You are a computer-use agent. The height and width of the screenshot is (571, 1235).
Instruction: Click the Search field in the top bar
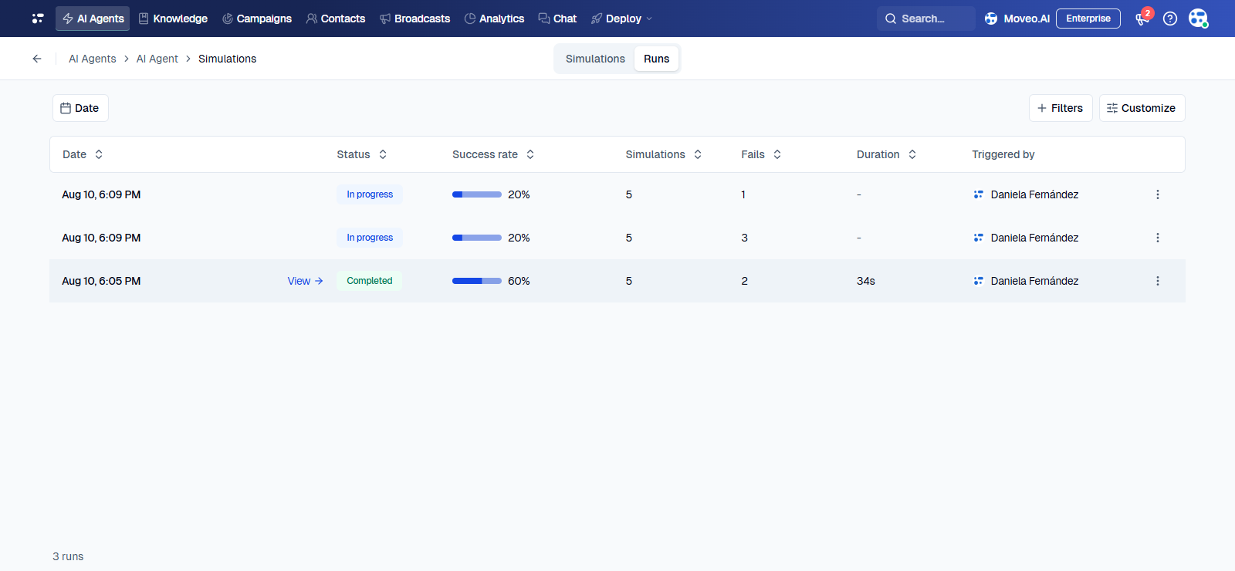925,19
